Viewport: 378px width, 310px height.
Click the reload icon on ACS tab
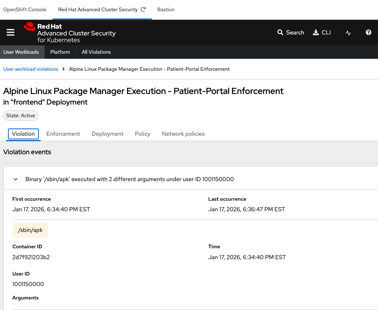(143, 10)
